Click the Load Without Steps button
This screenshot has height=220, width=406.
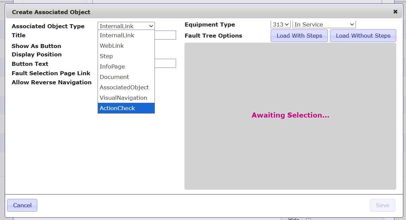pyautogui.click(x=363, y=36)
